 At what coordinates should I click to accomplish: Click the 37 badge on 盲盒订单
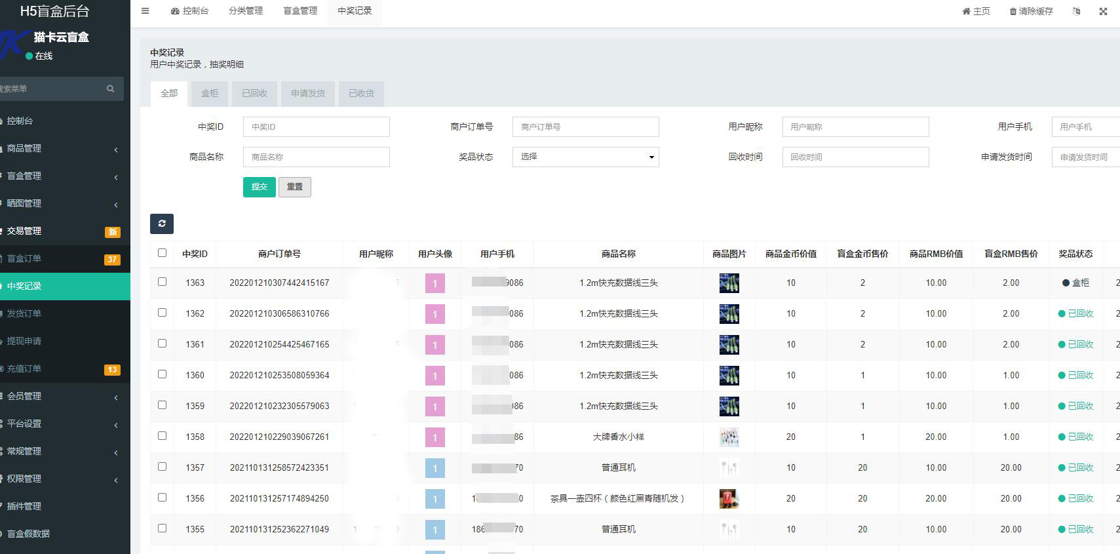(x=112, y=259)
